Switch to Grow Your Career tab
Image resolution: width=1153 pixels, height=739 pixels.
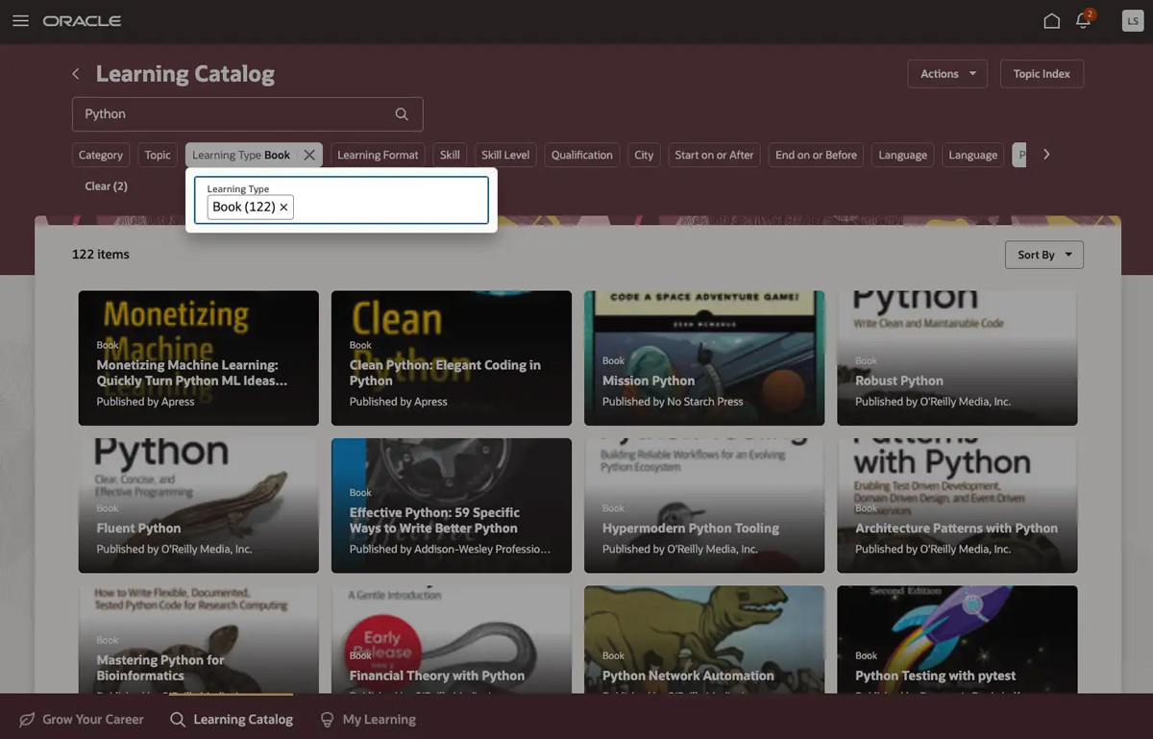pyautogui.click(x=82, y=719)
